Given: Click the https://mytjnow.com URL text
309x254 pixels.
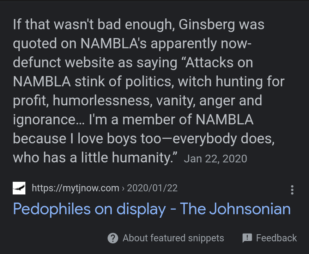Looking at the screenshot, I should click(75, 188).
